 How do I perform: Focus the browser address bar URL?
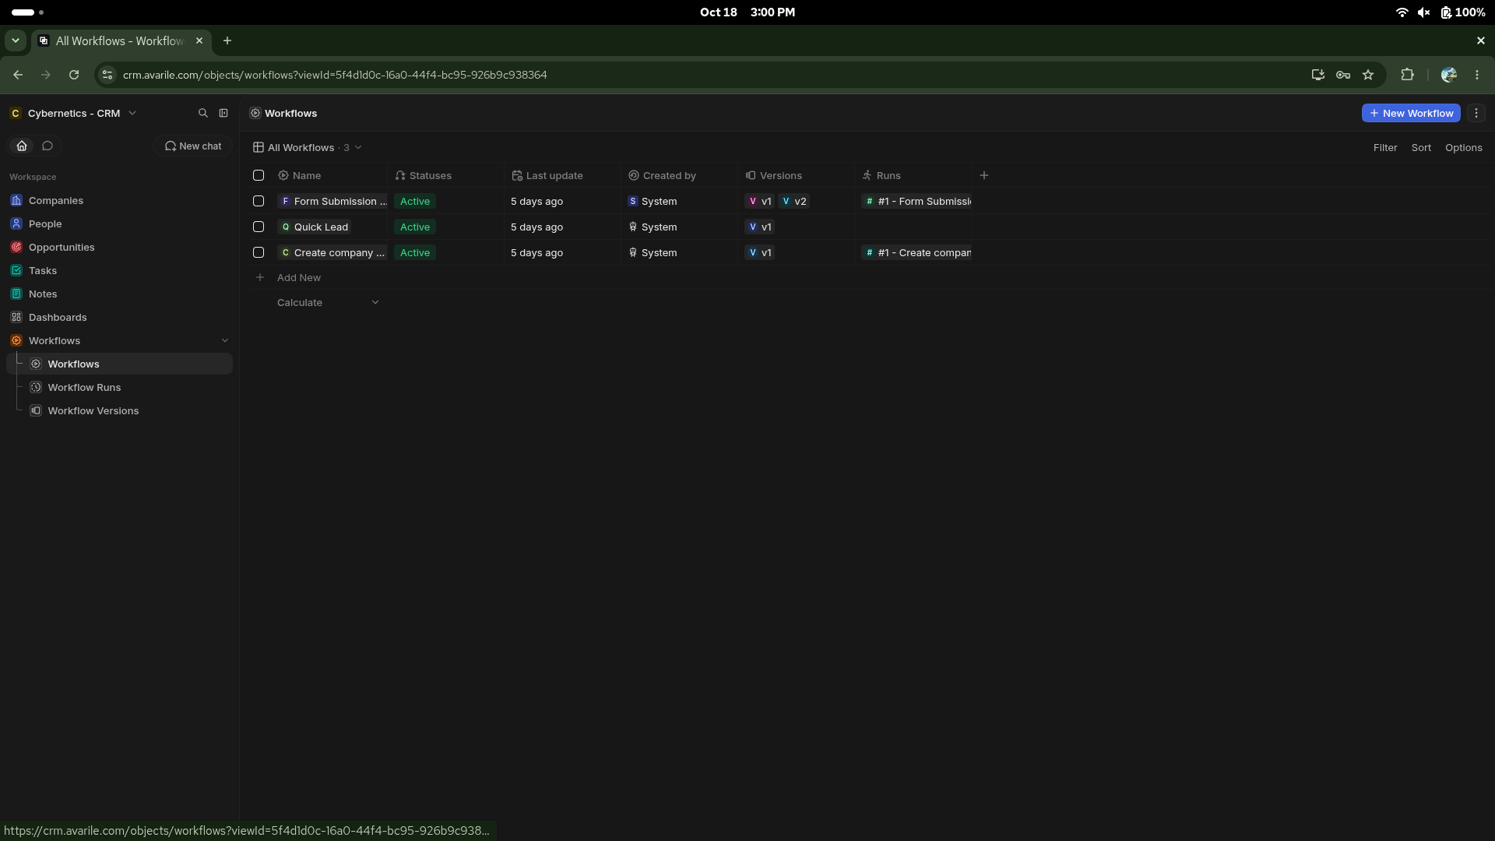click(x=335, y=75)
